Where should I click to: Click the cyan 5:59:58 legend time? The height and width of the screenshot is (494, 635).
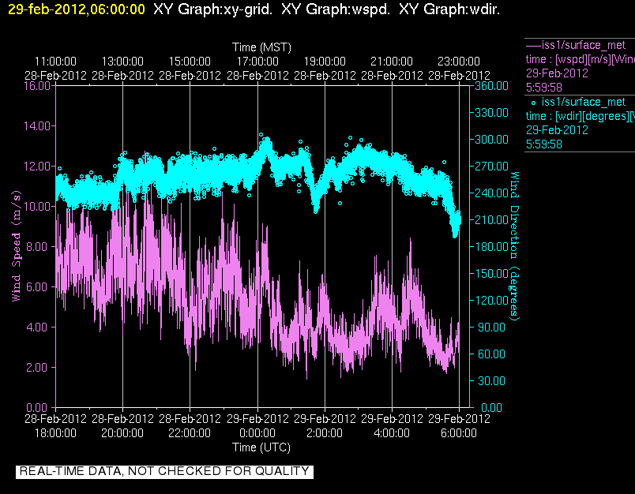click(544, 144)
